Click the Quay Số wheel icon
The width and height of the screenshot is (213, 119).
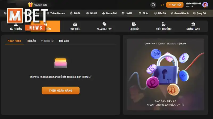194,13
